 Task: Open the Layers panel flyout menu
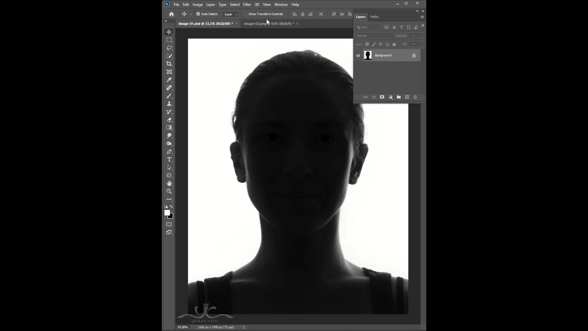pyautogui.click(x=422, y=17)
